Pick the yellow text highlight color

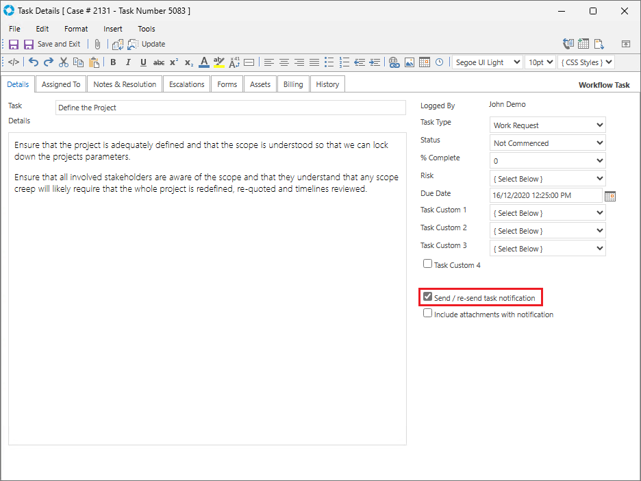pos(218,62)
